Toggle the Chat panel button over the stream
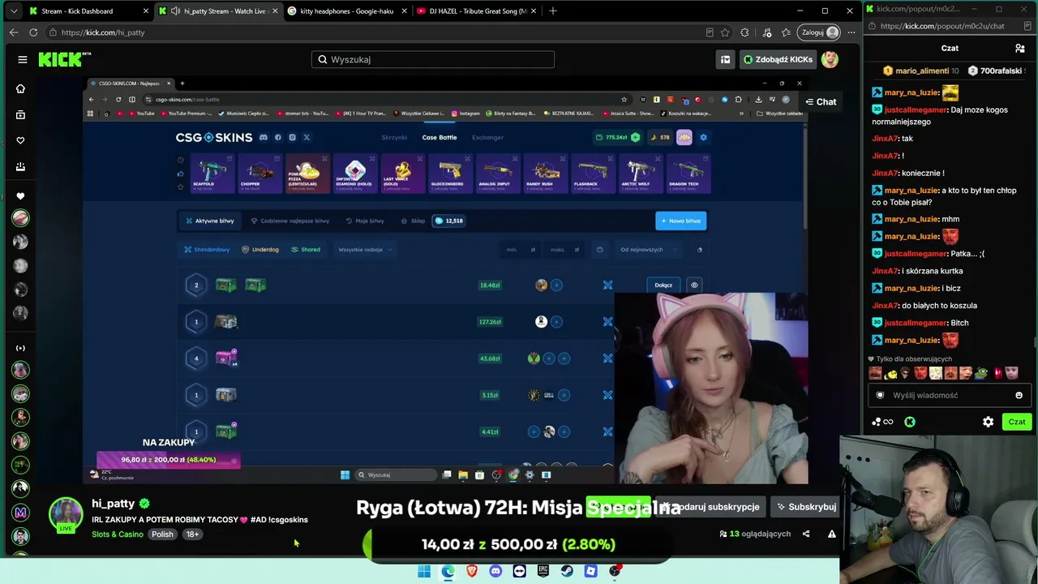 (x=821, y=101)
